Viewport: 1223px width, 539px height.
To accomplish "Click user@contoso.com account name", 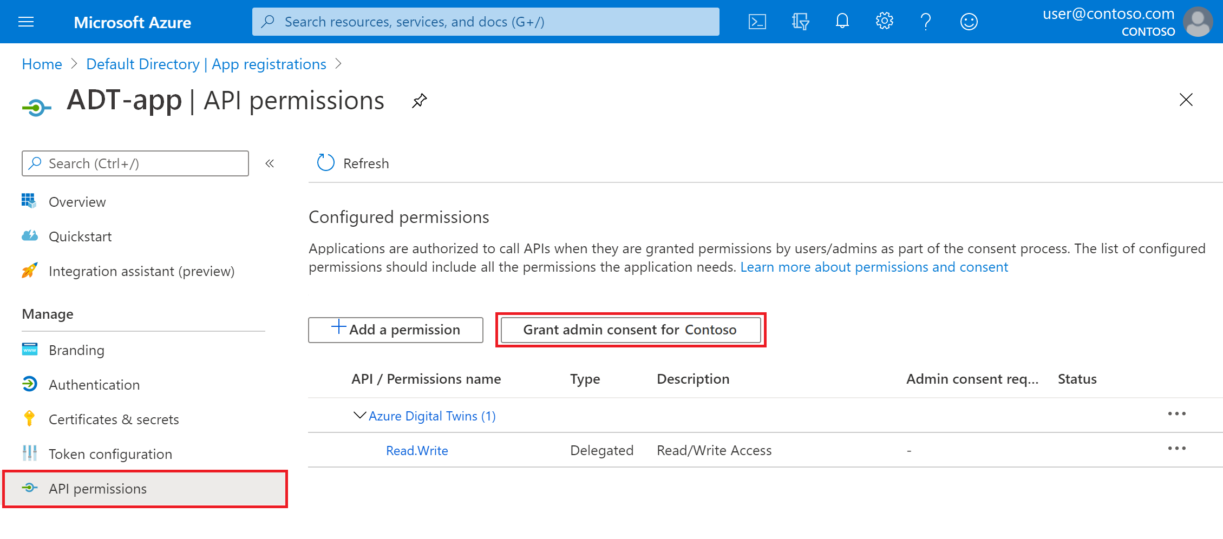I will [x=1108, y=14].
